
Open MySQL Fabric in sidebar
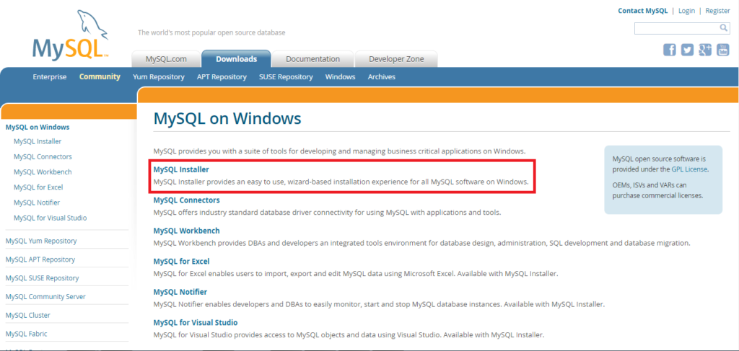coord(26,334)
